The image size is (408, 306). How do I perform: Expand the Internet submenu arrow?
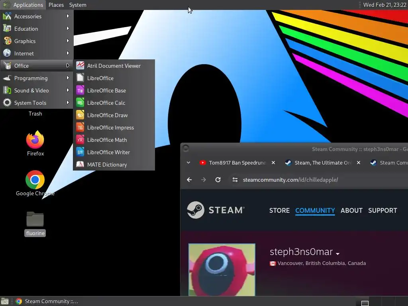68,53
